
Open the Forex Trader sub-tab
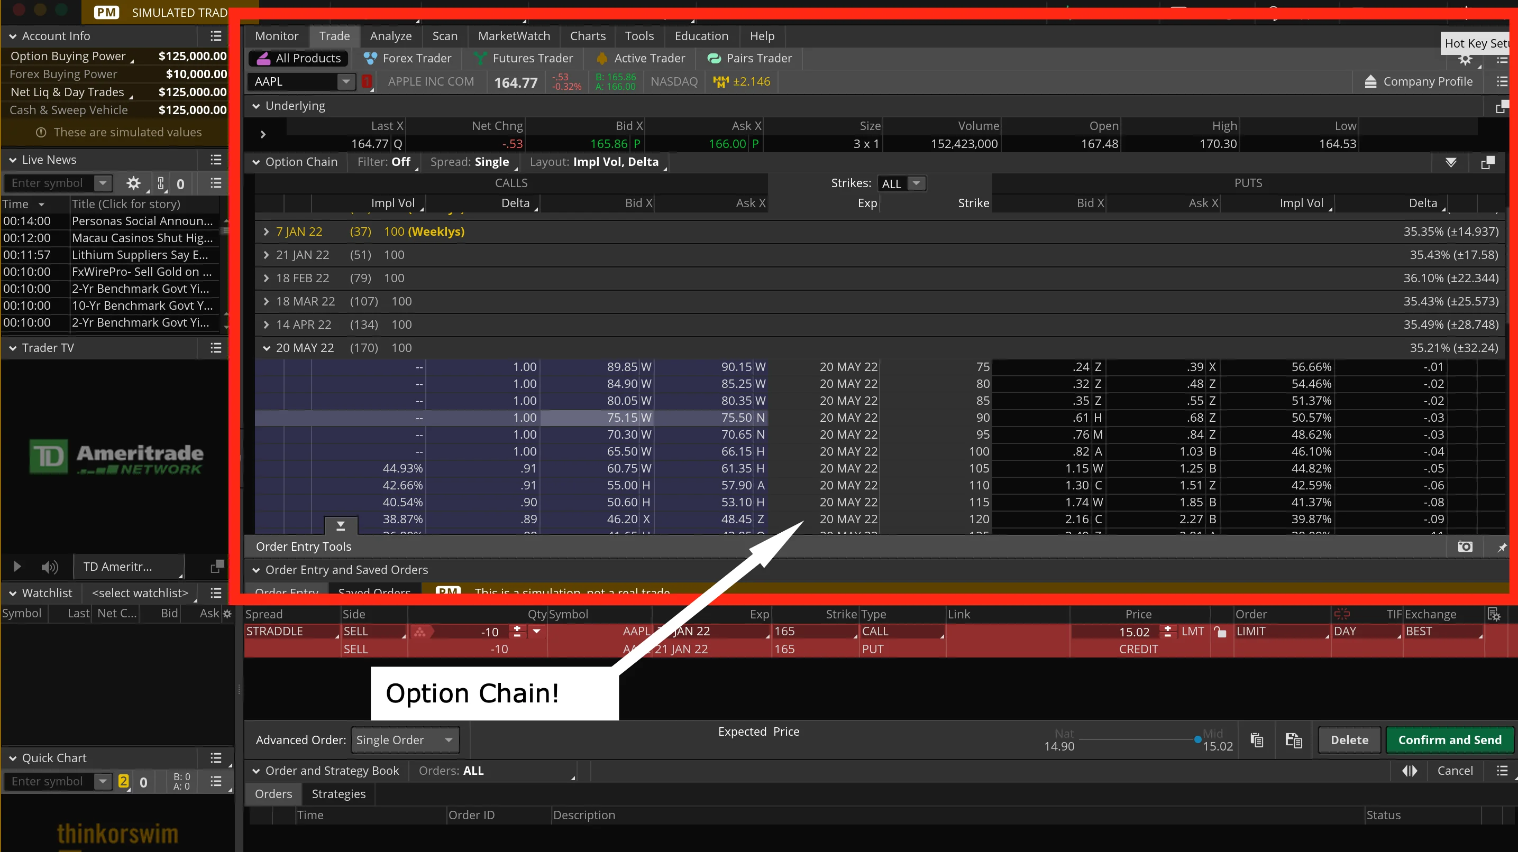pyautogui.click(x=407, y=58)
